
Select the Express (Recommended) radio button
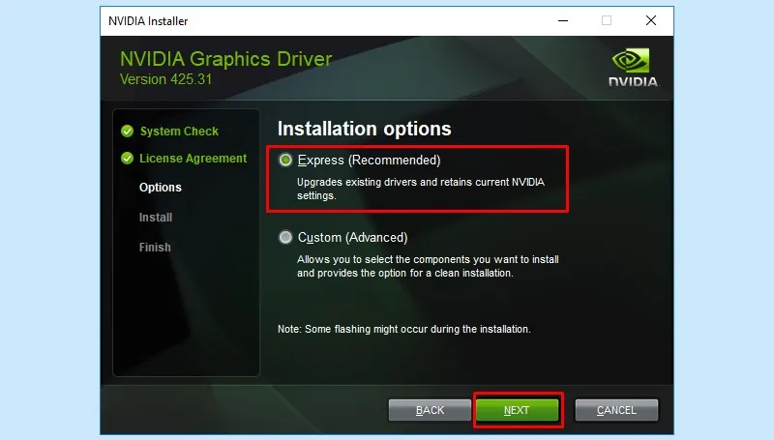click(x=285, y=161)
